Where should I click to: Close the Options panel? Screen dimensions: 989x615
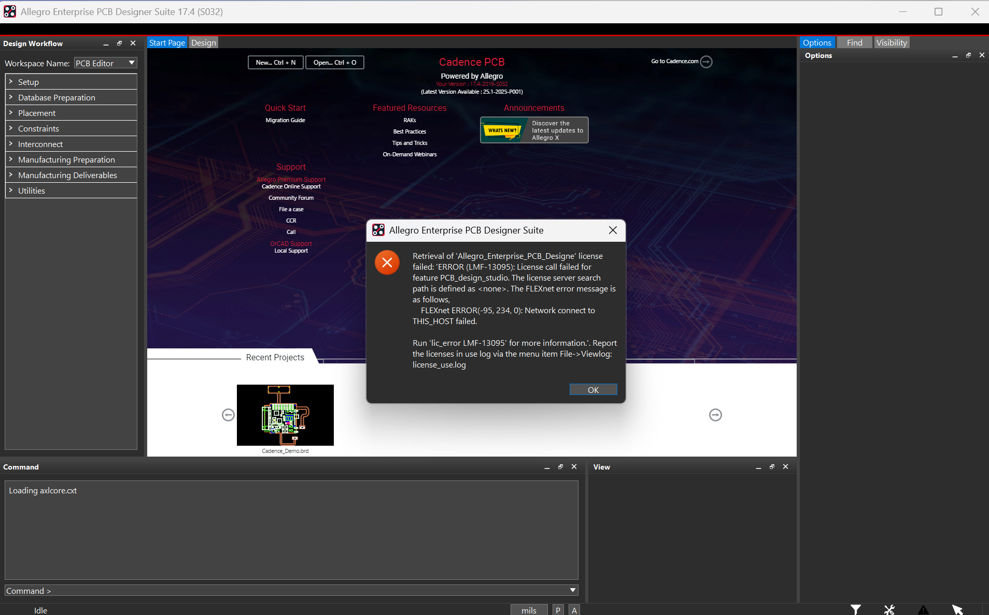[982, 55]
